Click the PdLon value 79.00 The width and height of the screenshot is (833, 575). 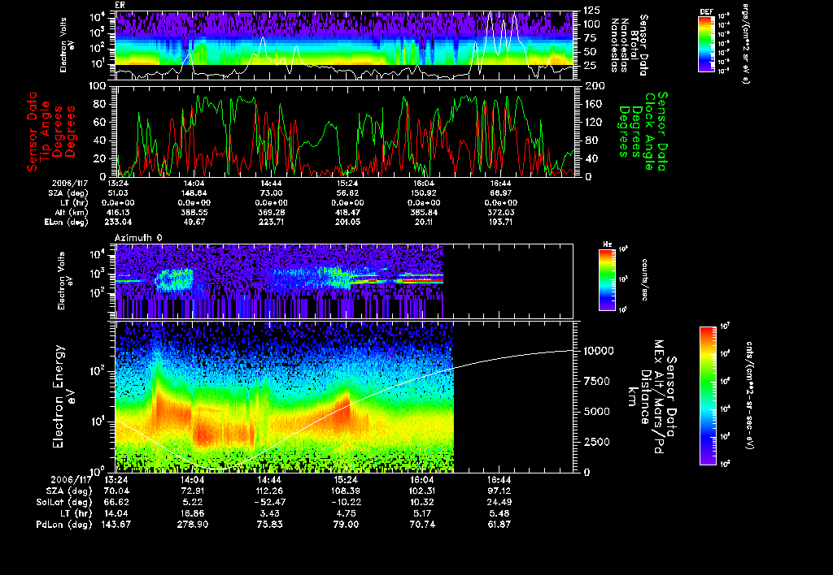click(346, 525)
